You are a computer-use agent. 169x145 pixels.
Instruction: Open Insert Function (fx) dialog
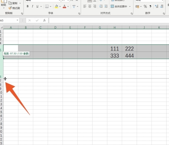point(44,20)
